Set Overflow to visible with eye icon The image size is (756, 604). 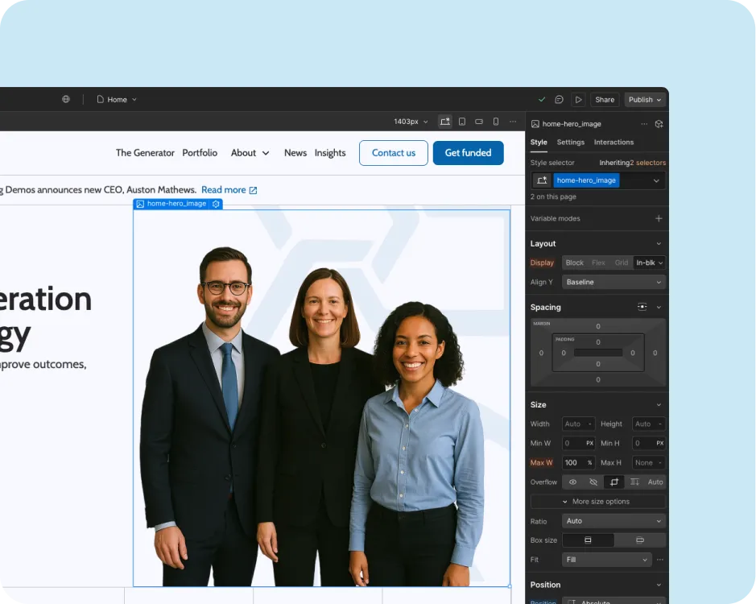572,482
